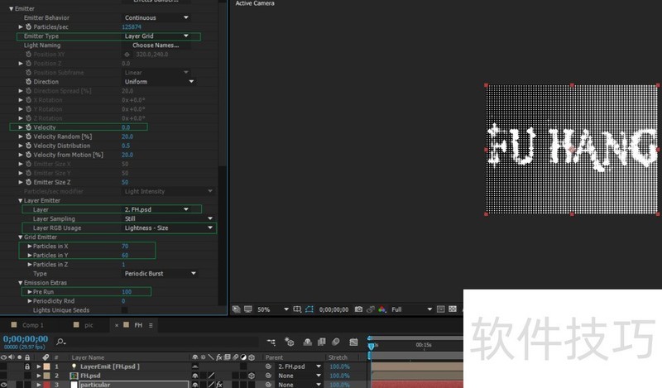This screenshot has width=662, height=388.
Task: Switch to the Comp 1 timeline tab
Action: pyautogui.click(x=32, y=325)
